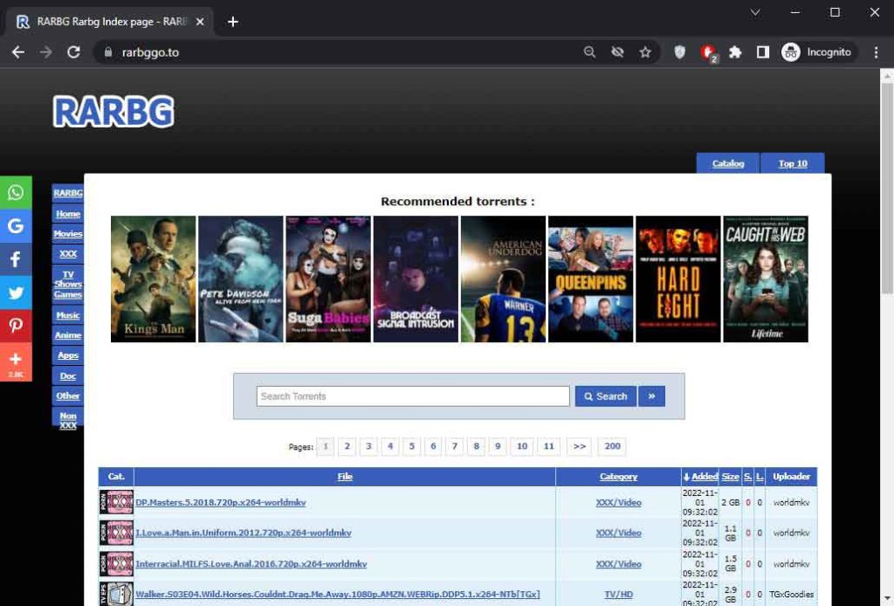Screen dimensions: 894x606
Task: Go to Movies category link
Action: click(x=68, y=234)
